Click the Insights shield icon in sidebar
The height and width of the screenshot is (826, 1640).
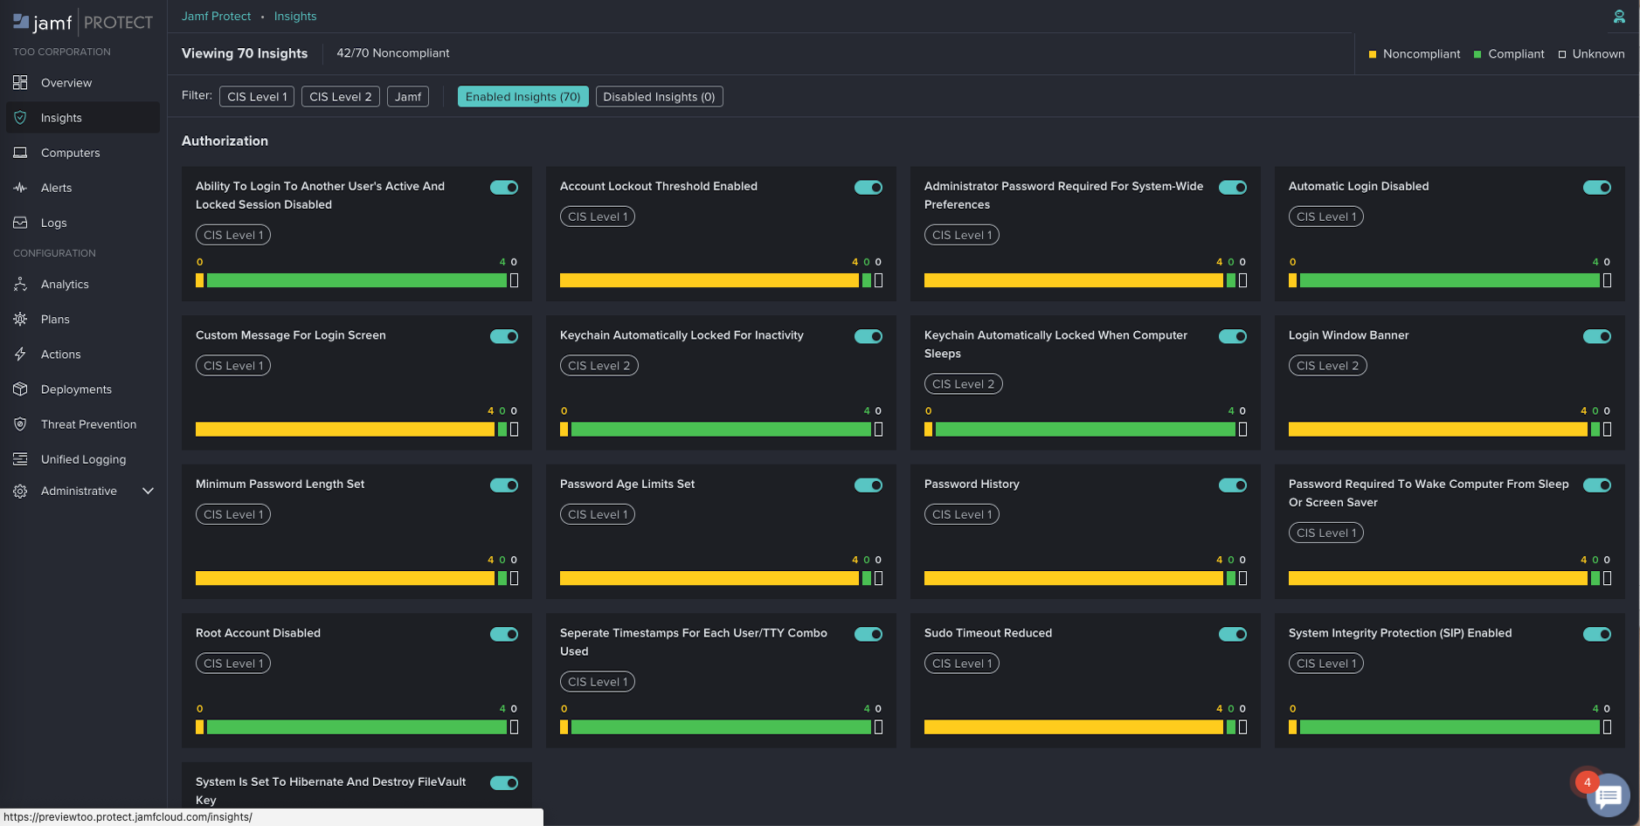coord(20,118)
